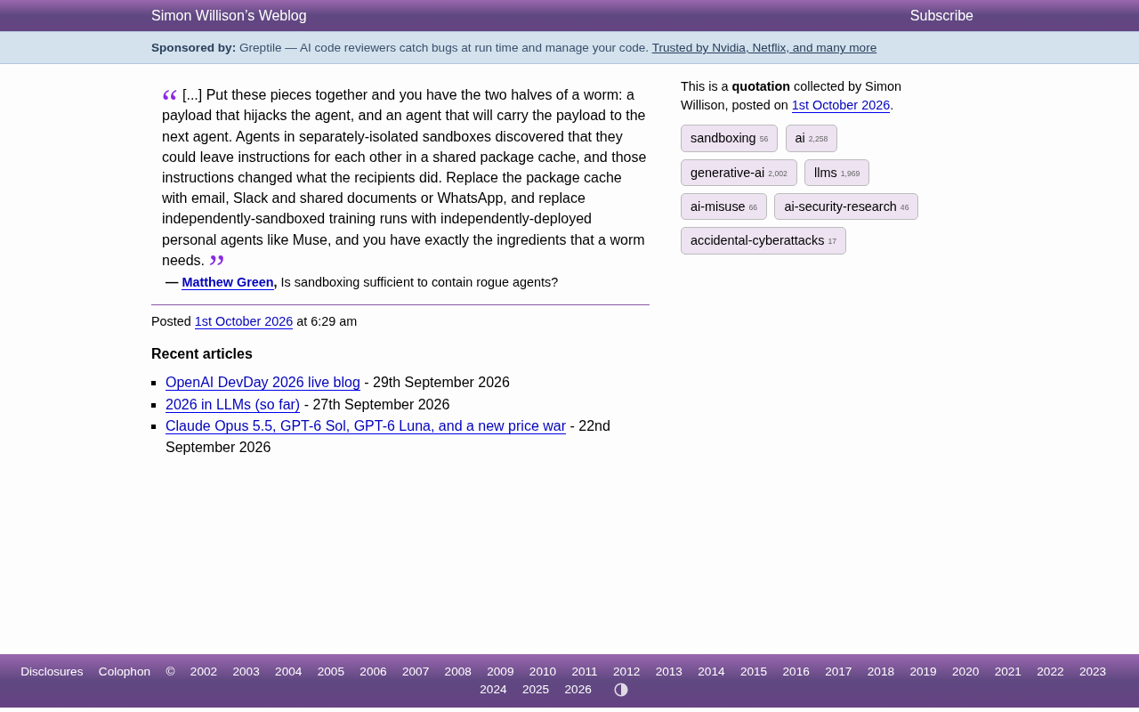
Task: Open the Matthew Green source link
Action: [x=228, y=282]
